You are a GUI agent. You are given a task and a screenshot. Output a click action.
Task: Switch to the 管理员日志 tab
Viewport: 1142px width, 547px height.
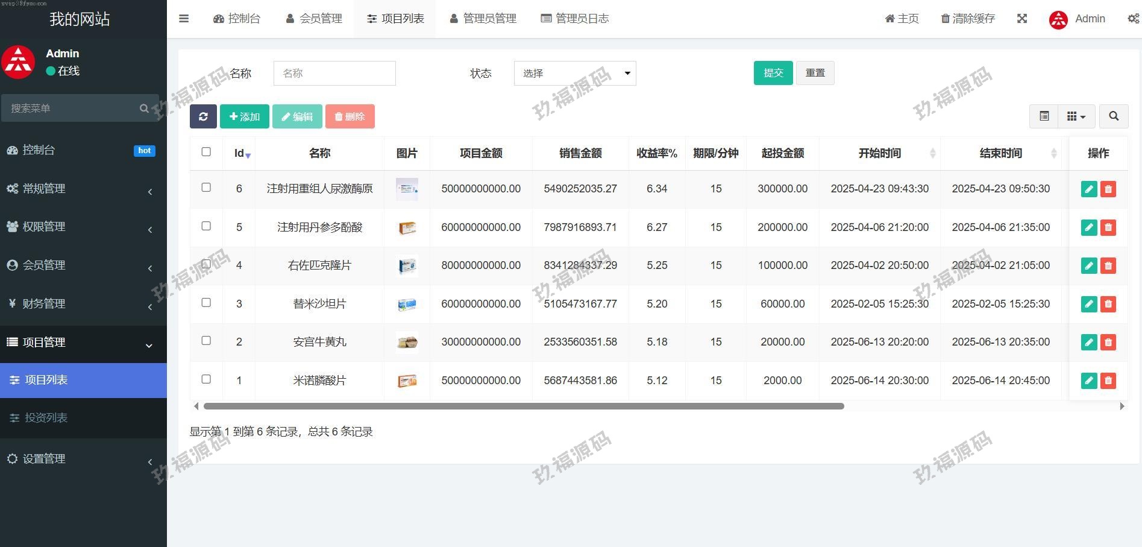(575, 19)
